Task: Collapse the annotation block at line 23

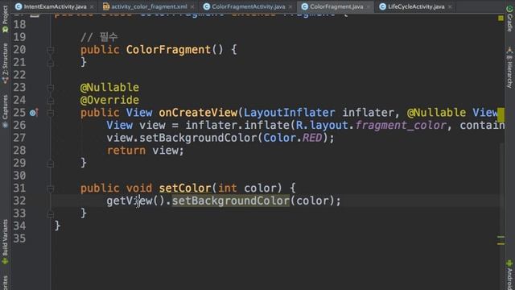Action: pos(50,88)
